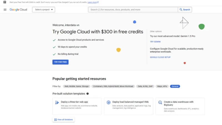Open the Select a project dropdown

pos(44,10)
